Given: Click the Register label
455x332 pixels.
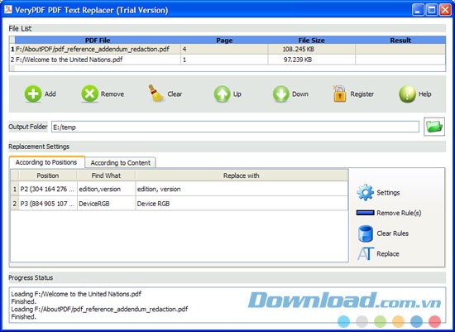Looking at the screenshot, I should [362, 94].
